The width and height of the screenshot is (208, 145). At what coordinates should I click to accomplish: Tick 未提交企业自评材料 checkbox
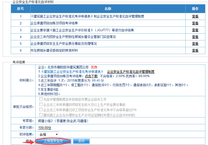pos(41,115)
